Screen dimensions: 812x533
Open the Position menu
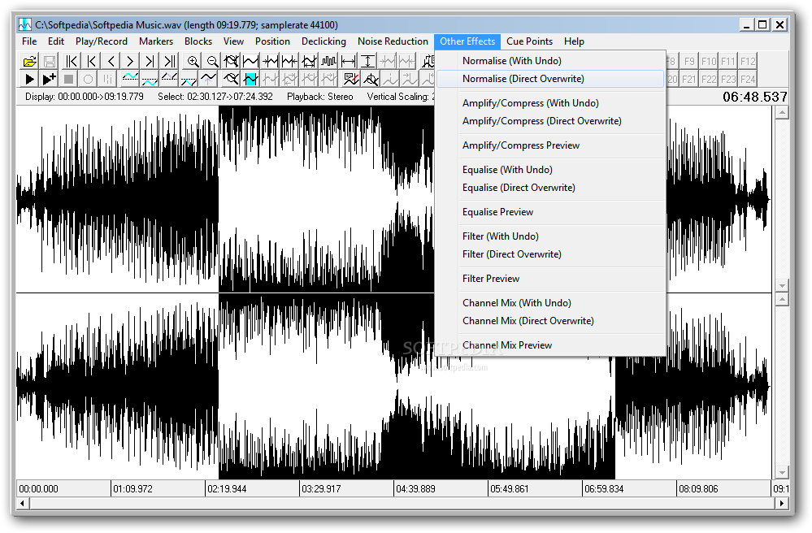point(272,41)
